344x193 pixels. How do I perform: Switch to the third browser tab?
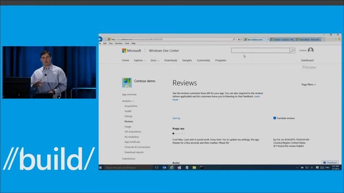[x=309, y=40]
